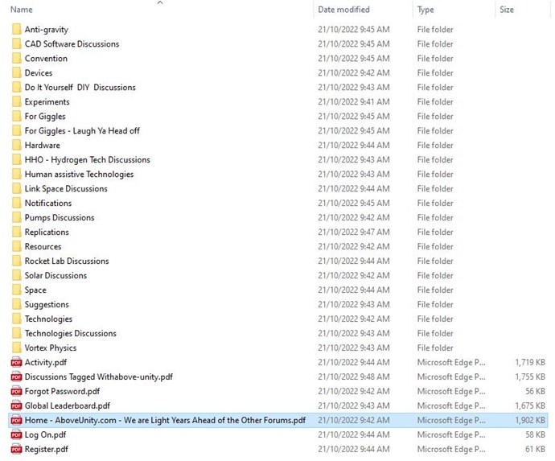Image resolution: width=555 pixels, height=461 pixels.
Task: Click the PDF icon of Discussions Tagged Withabove-unity.pdf
Action: click(16, 377)
